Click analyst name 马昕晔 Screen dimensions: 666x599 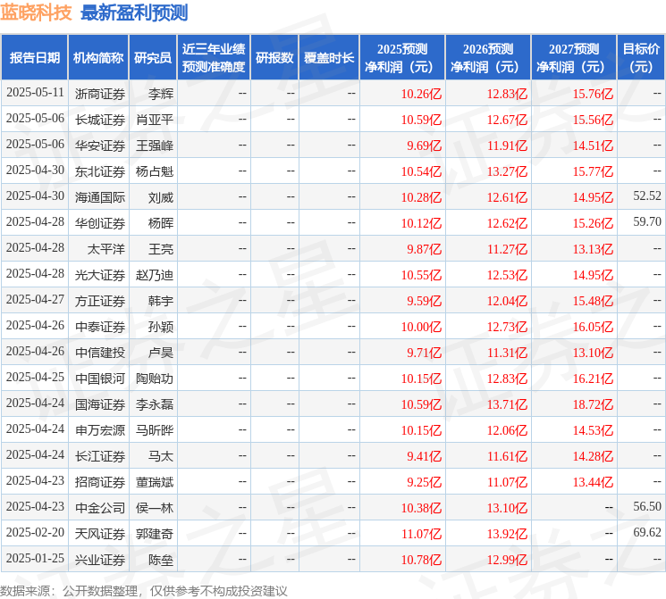tap(155, 430)
